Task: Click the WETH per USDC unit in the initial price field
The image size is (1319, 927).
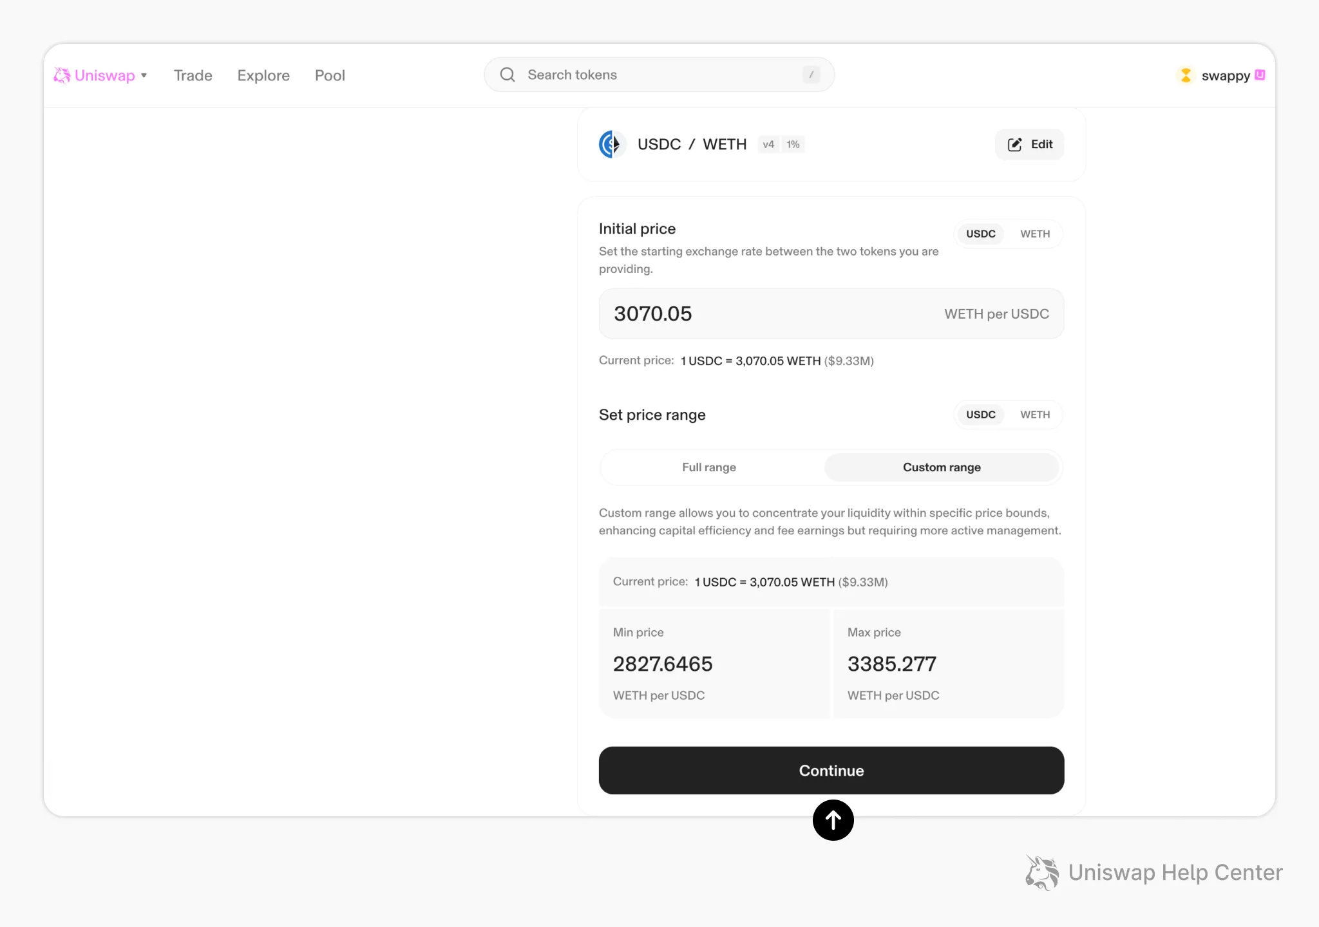Action: pyautogui.click(x=996, y=314)
